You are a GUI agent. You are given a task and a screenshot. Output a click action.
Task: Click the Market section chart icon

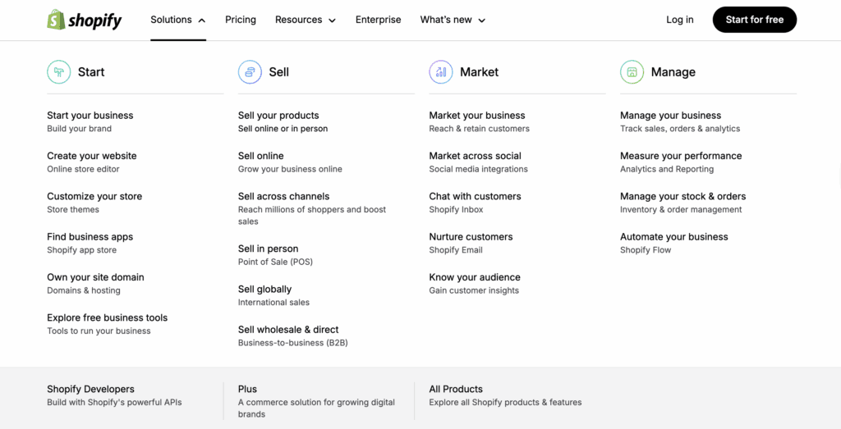[x=441, y=71]
